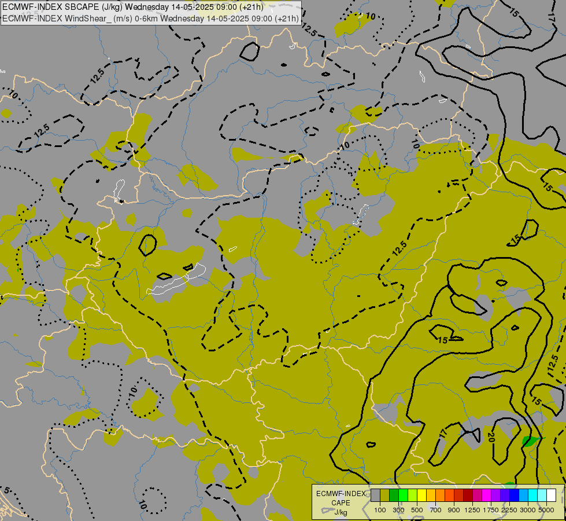Click the J/kg unit text in legend
Screen dimensions: 566x521
click(x=341, y=513)
